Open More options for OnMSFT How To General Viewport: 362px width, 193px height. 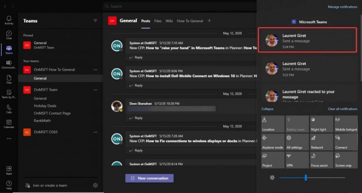(95, 70)
